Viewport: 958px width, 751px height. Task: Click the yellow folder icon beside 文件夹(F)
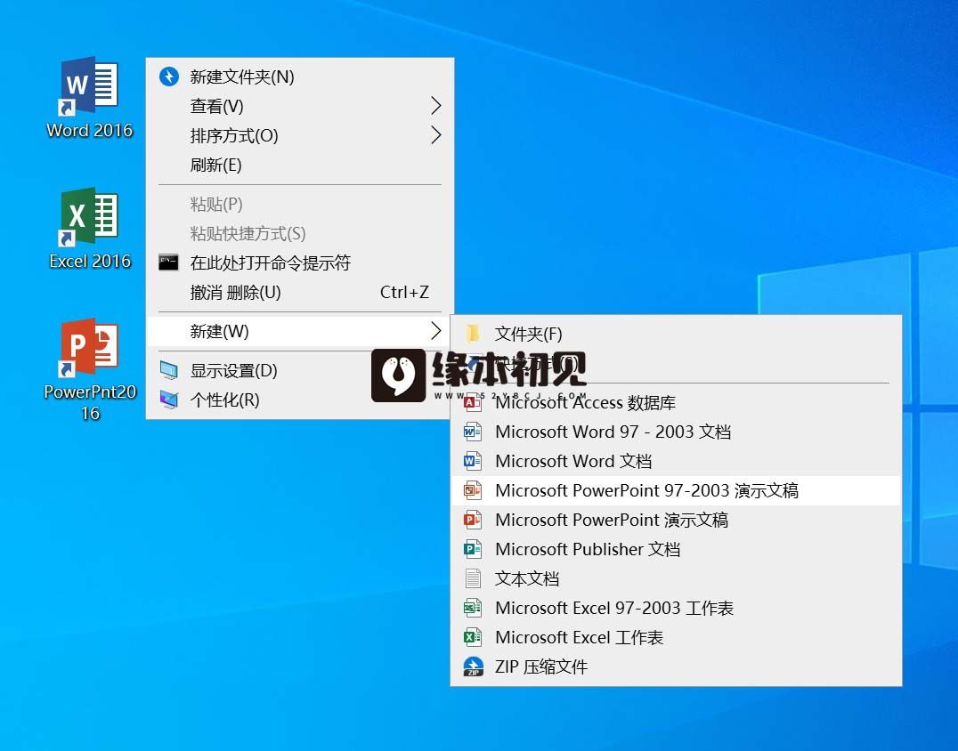(472, 334)
